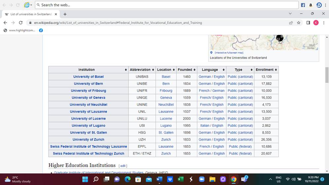
Task: Open University of Basel link
Action: tap(88, 77)
